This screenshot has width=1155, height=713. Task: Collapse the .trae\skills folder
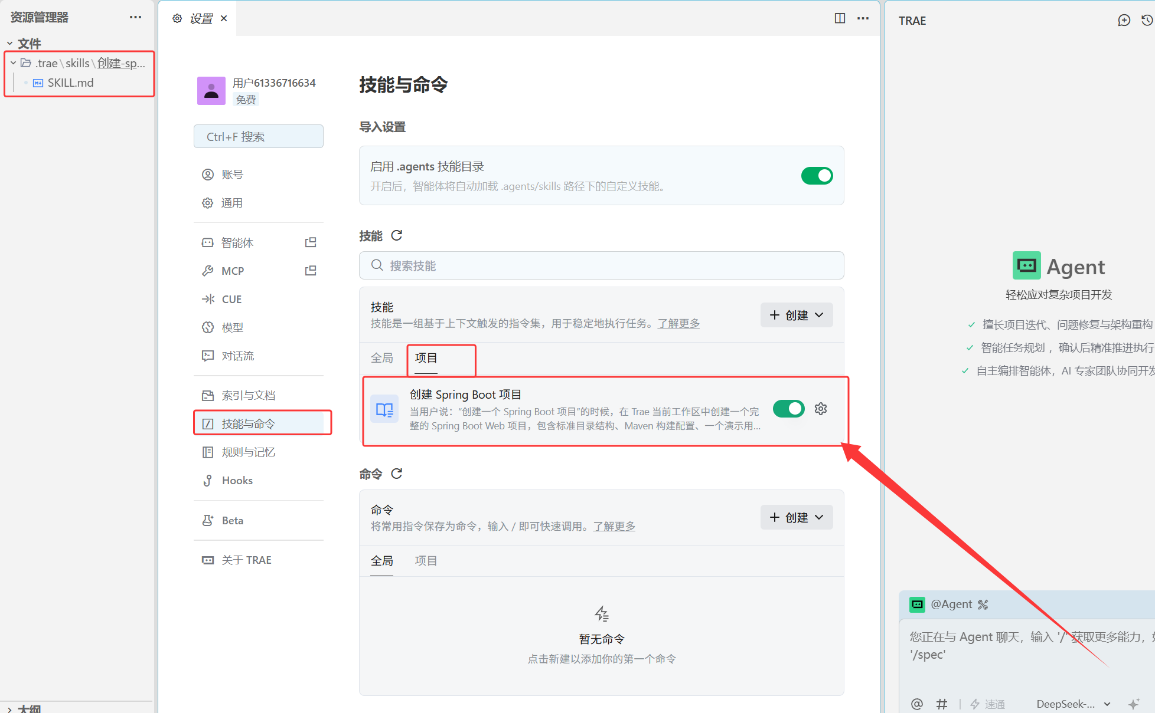point(13,63)
